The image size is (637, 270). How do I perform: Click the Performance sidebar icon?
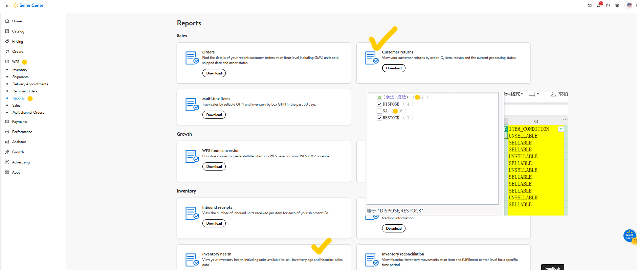[x=7, y=132]
